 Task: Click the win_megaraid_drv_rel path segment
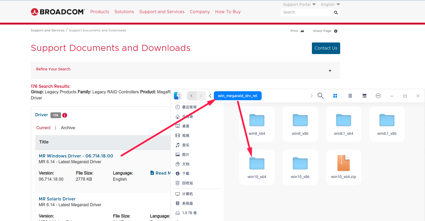tap(238, 96)
